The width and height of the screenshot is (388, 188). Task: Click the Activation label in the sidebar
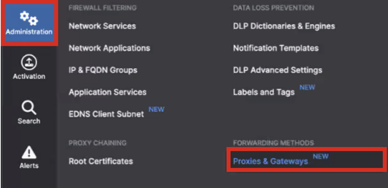tap(29, 76)
